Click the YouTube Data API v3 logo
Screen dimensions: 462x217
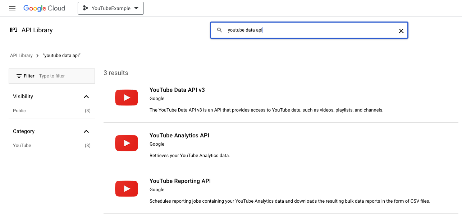127,98
